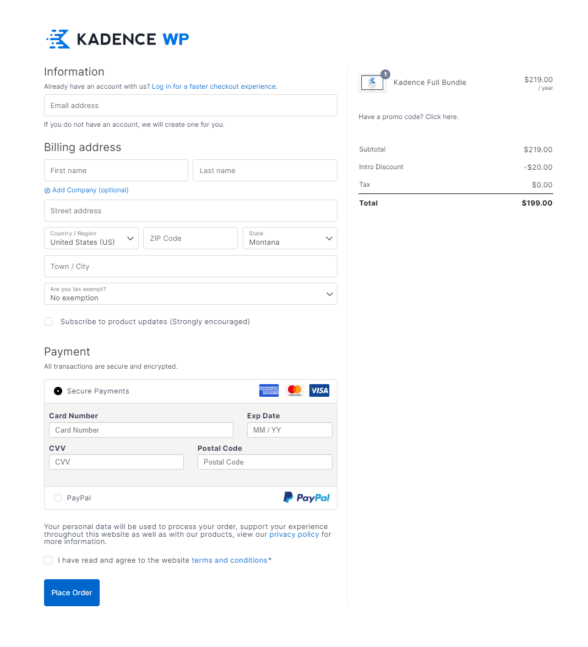Image resolution: width=588 pixels, height=647 pixels.
Task: Click inside the Email address field
Action: pyautogui.click(x=190, y=105)
